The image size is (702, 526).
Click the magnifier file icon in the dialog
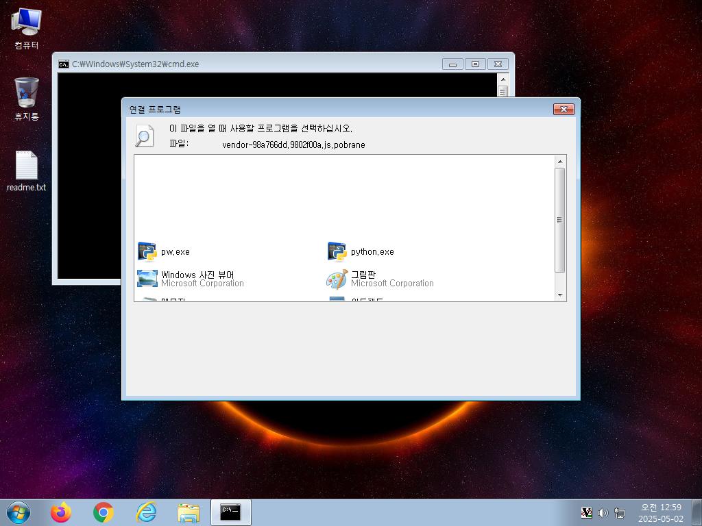click(145, 136)
